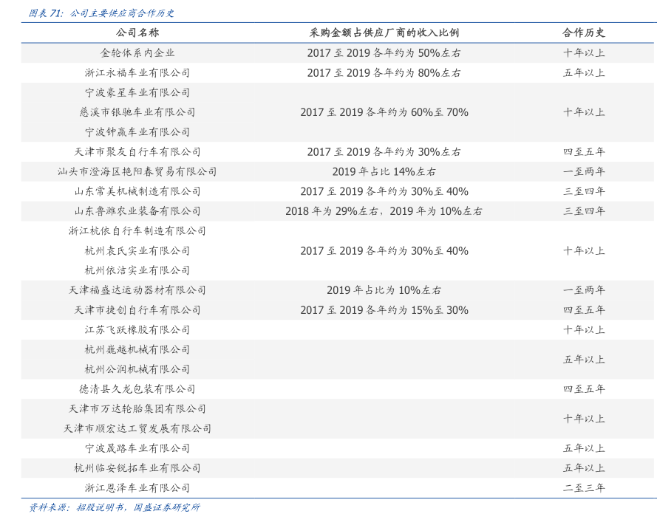Click the "山东常美机械制造有限公司" cell

pyautogui.click(x=137, y=191)
